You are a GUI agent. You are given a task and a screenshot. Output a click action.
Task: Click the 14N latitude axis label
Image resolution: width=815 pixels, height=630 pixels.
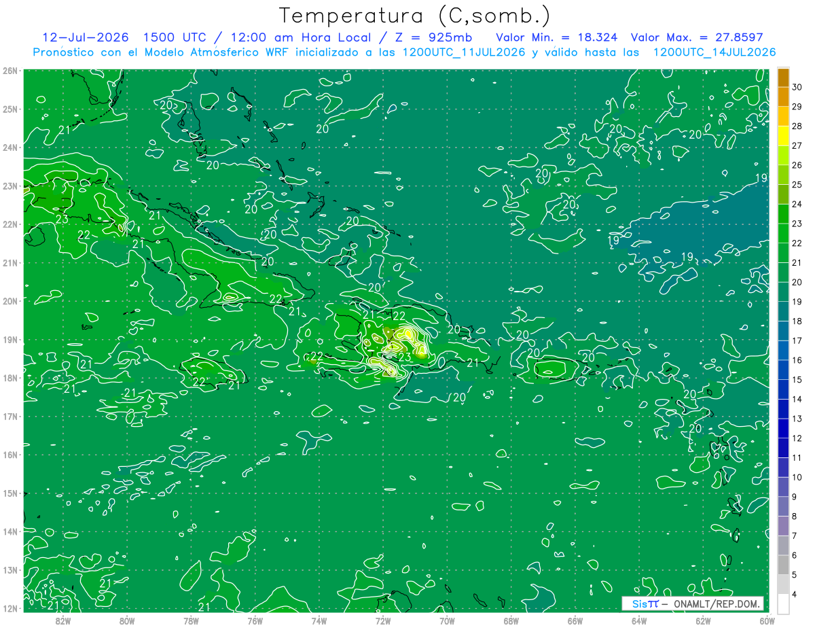(x=10, y=531)
